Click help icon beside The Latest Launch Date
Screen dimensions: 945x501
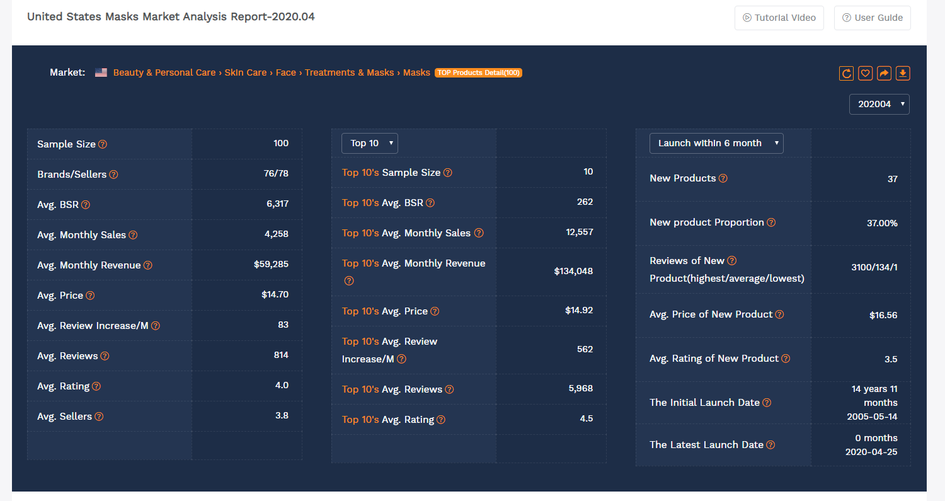tap(770, 445)
